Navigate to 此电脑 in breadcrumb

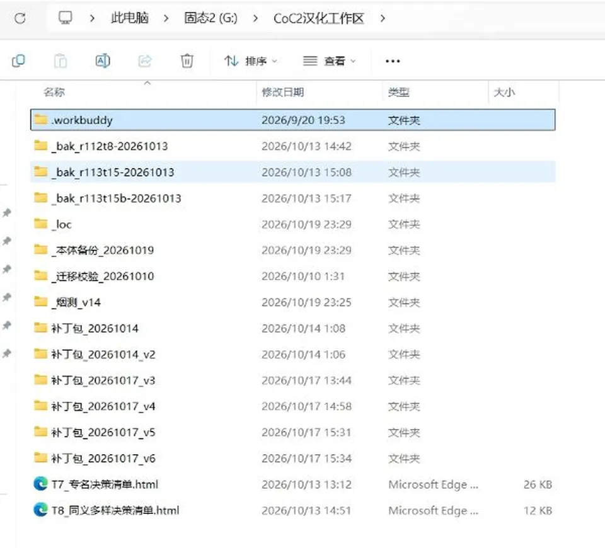(130, 18)
